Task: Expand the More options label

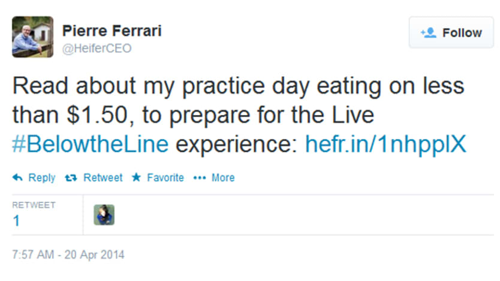Action: click(223, 178)
